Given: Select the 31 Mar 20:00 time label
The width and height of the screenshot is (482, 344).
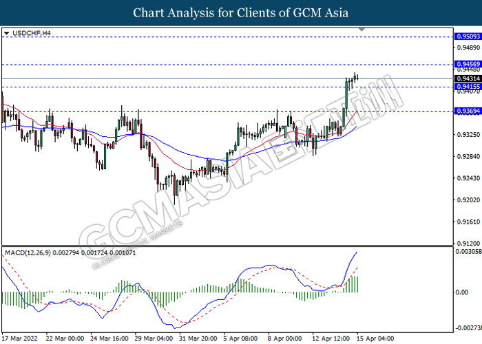Looking at the screenshot, I should (x=198, y=338).
